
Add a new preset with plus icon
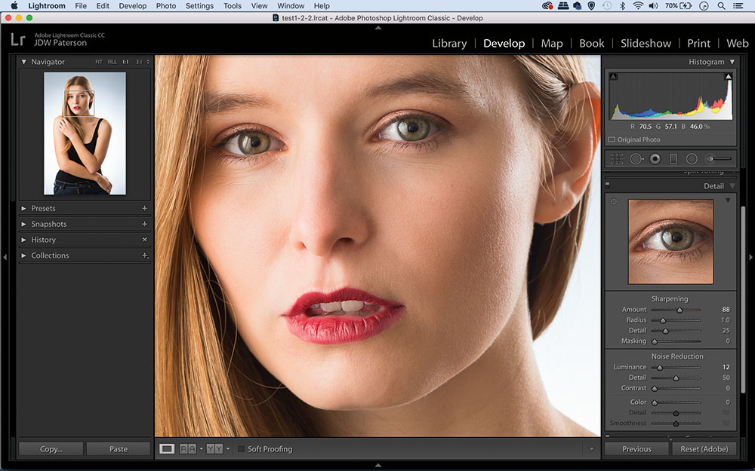point(144,208)
